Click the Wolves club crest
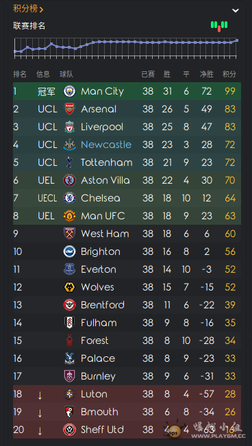This screenshot has width=252, height=446. (x=69, y=287)
